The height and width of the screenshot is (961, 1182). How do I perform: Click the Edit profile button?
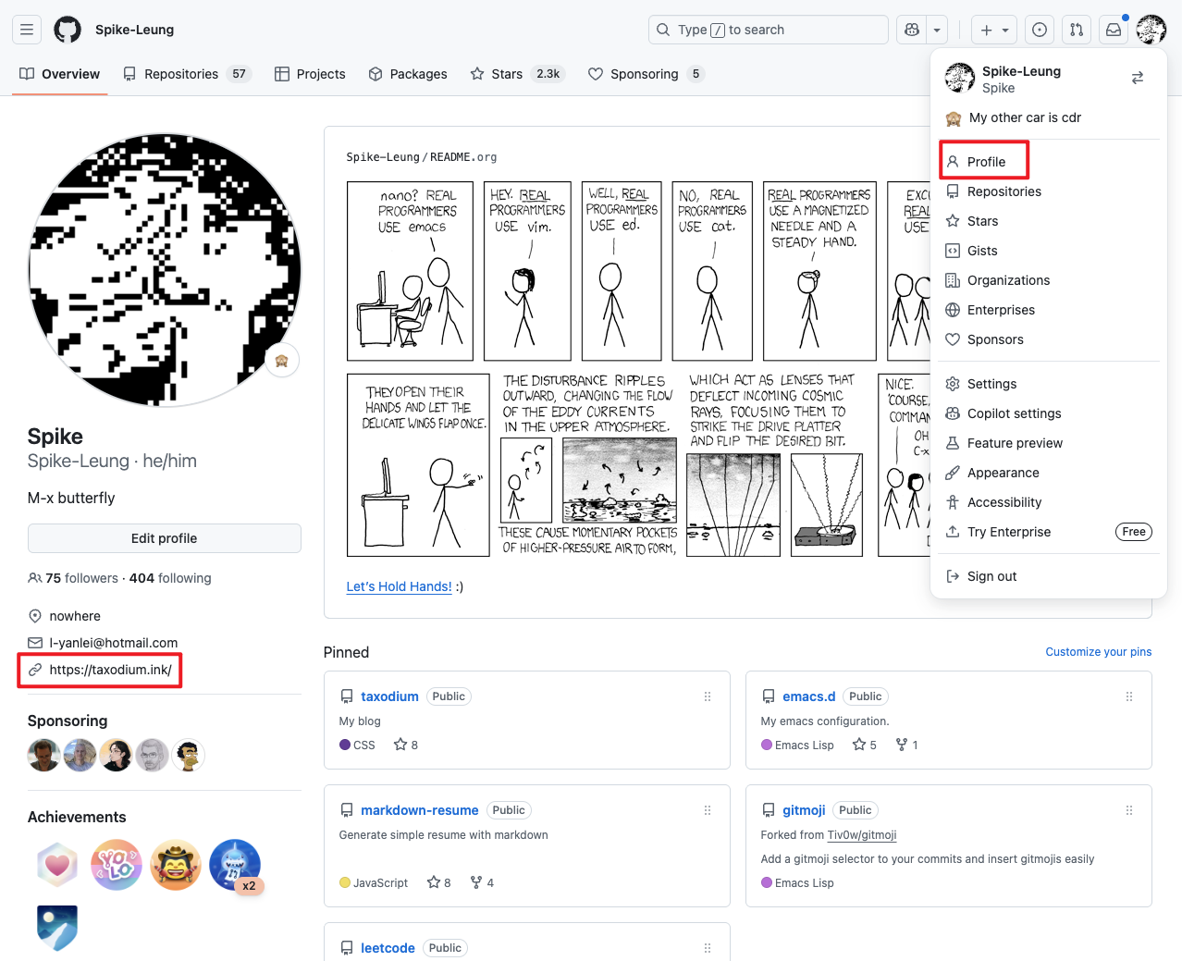[x=165, y=538]
